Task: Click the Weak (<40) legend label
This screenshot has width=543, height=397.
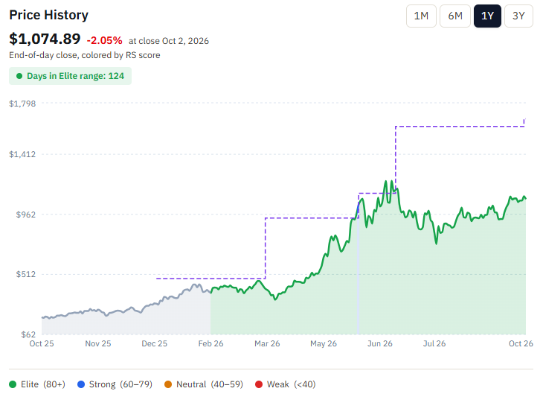Action: click(x=291, y=384)
